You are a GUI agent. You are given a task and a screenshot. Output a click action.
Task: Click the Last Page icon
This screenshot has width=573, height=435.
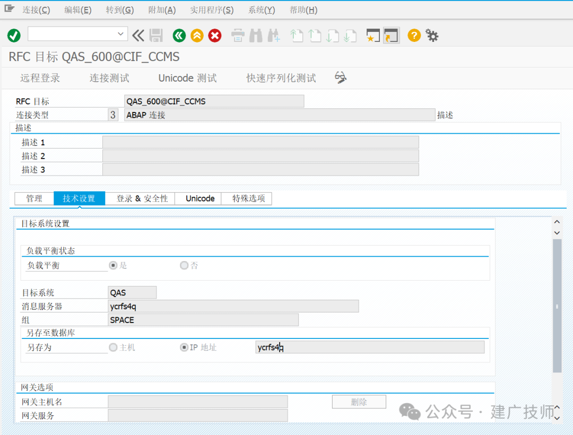350,36
